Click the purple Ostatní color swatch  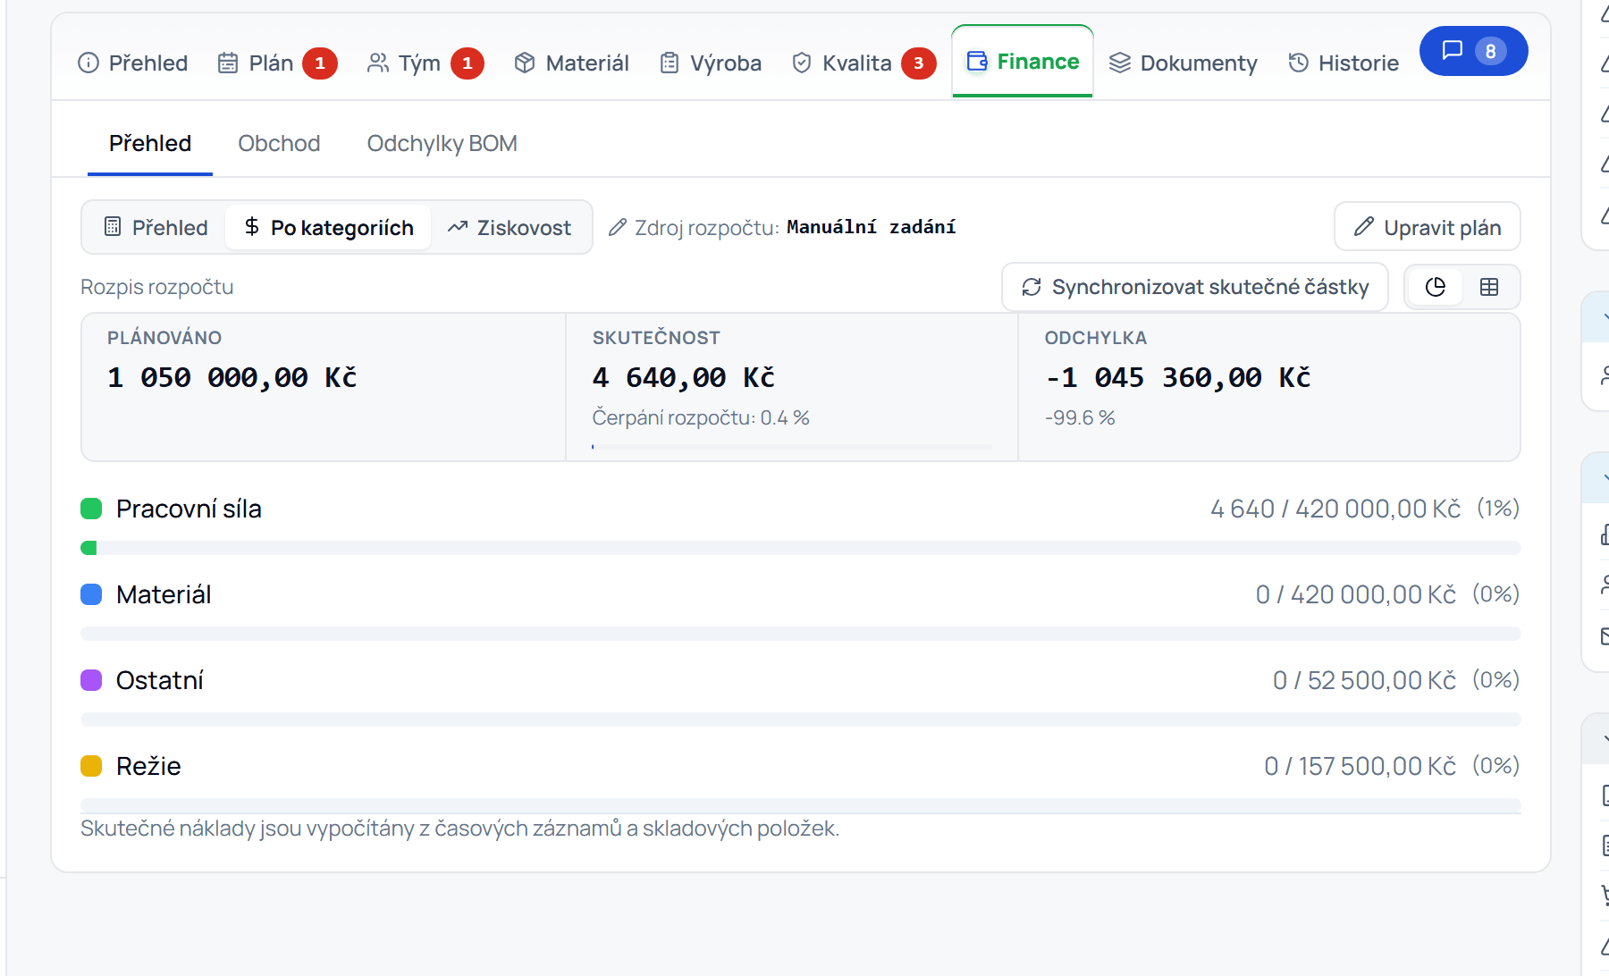tap(91, 680)
